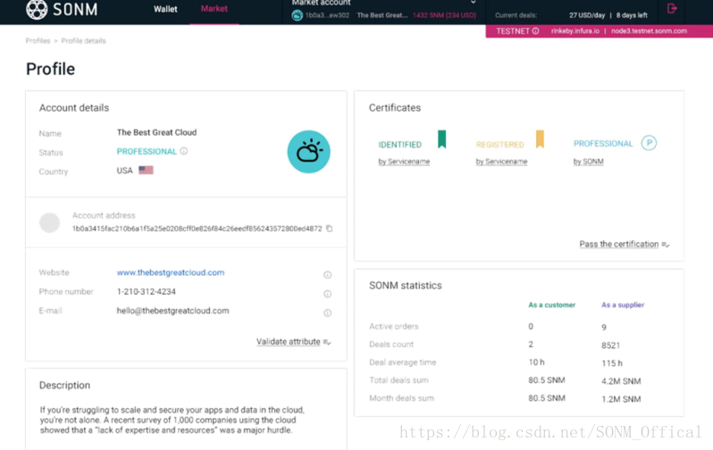Open the TESTNET info icon
Screen dimensions: 713x450
coord(536,31)
